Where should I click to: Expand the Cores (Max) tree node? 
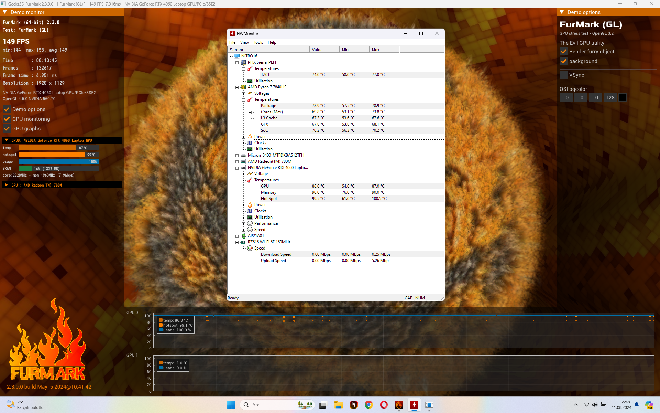pyautogui.click(x=250, y=112)
